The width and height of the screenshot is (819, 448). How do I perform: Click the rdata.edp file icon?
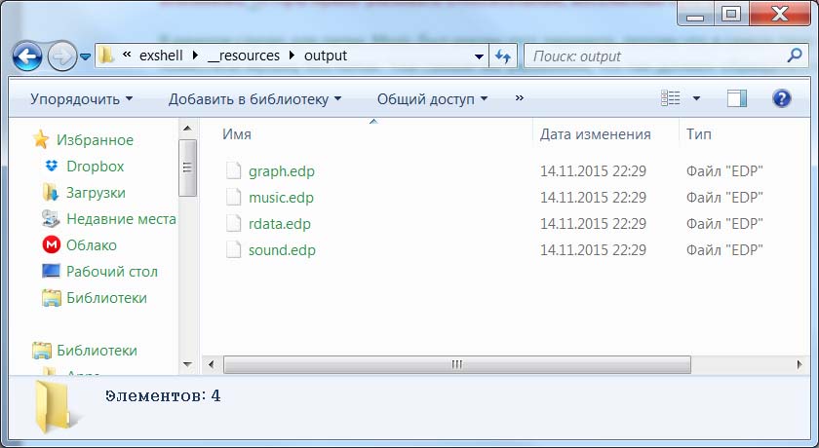233,224
